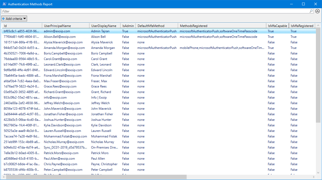Sort by the DefaultMfaMethod column
Viewport: 322px width, 180px height.
(157, 26)
